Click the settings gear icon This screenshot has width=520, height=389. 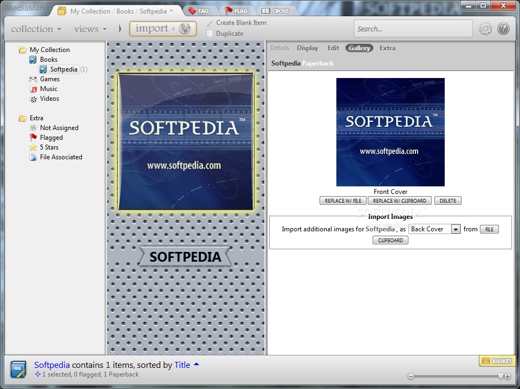pos(485,29)
